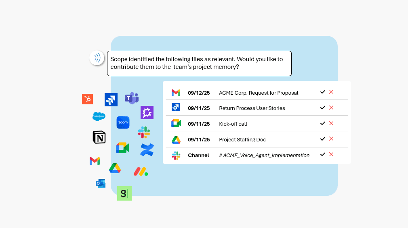Click the 09/12/25 date
This screenshot has height=228, width=408.
click(199, 93)
